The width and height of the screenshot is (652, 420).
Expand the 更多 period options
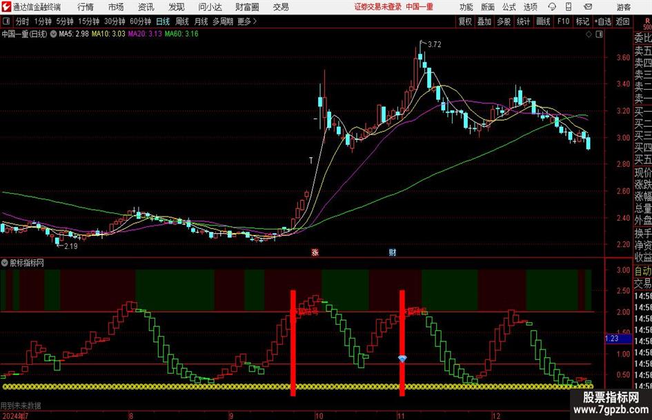[x=247, y=21]
